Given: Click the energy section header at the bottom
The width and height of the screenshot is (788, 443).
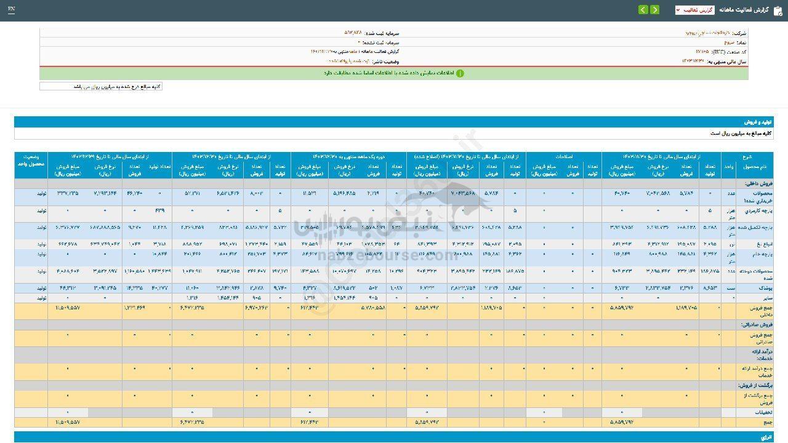Looking at the screenshot, I should click(765, 436).
